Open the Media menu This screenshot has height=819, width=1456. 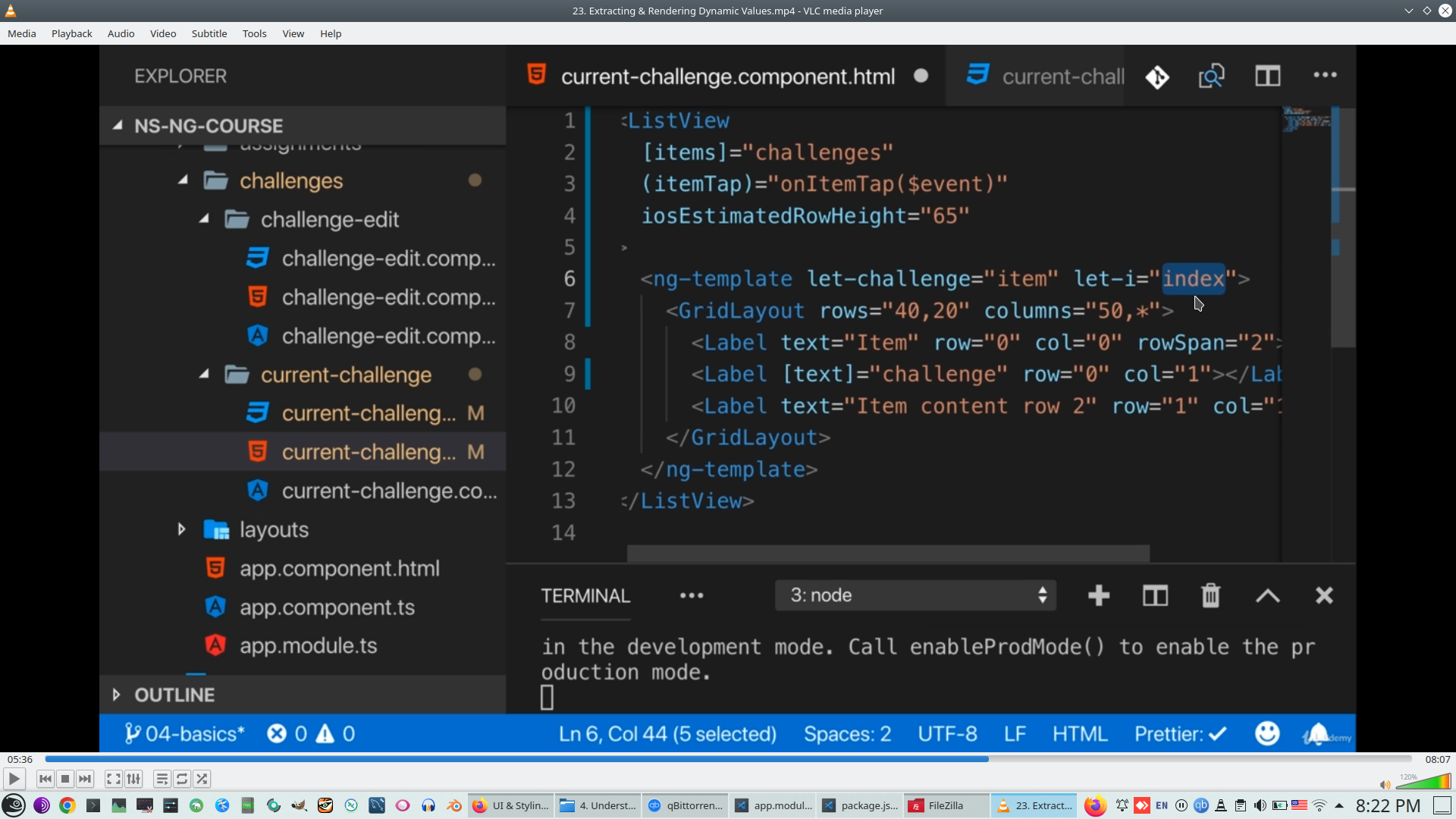click(x=21, y=33)
